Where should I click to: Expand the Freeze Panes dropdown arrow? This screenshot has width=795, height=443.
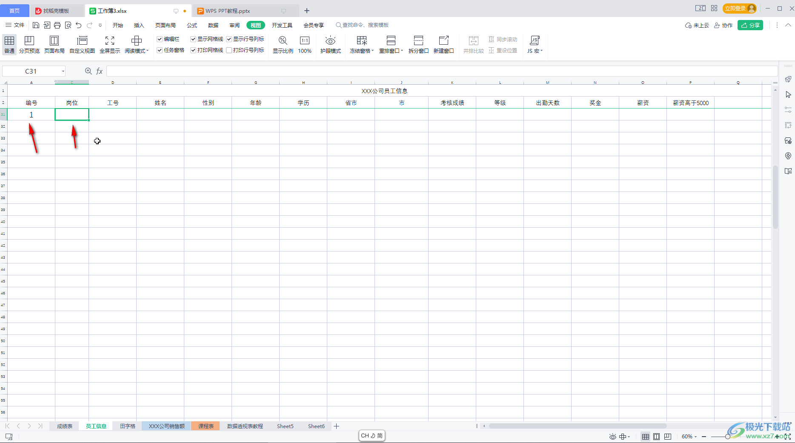pyautogui.click(x=373, y=51)
